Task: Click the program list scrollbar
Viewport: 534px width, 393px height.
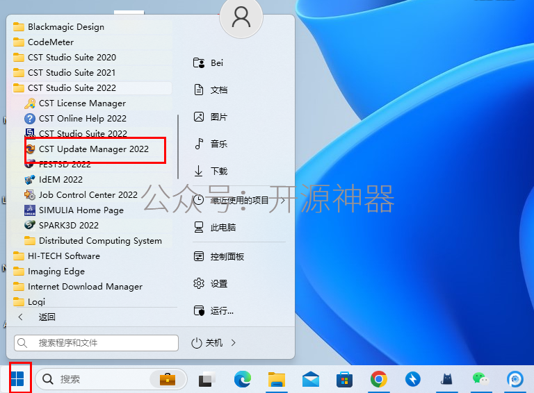Action: pyautogui.click(x=178, y=147)
